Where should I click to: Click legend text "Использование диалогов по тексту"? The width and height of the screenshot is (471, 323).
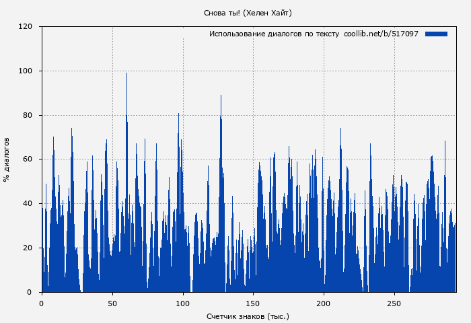[274, 34]
